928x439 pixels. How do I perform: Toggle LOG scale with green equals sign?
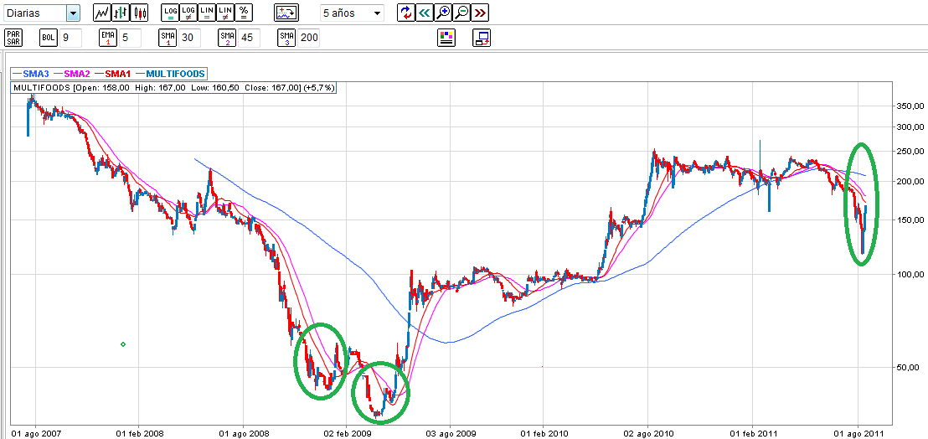coord(170,12)
